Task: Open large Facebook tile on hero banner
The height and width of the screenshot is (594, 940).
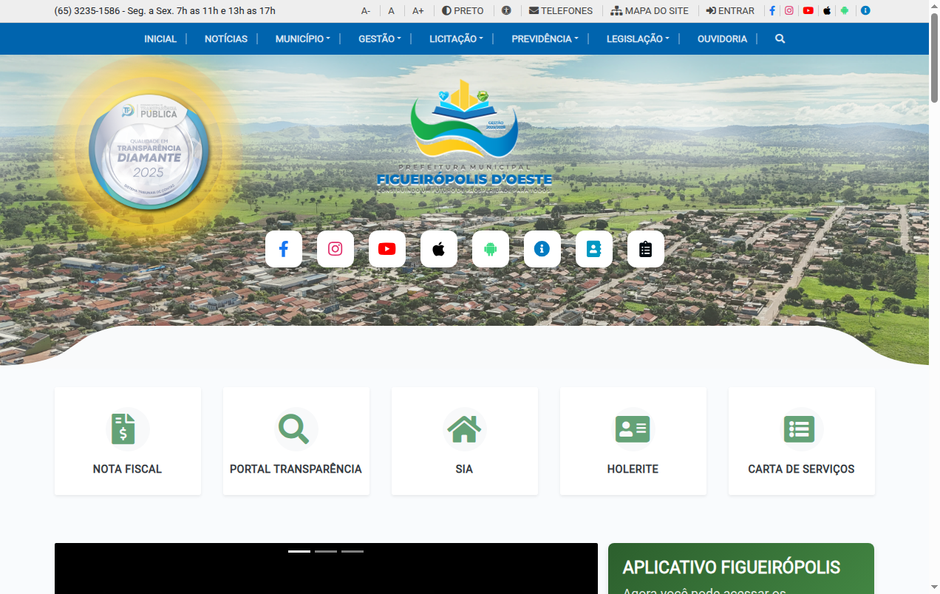Action: click(284, 249)
